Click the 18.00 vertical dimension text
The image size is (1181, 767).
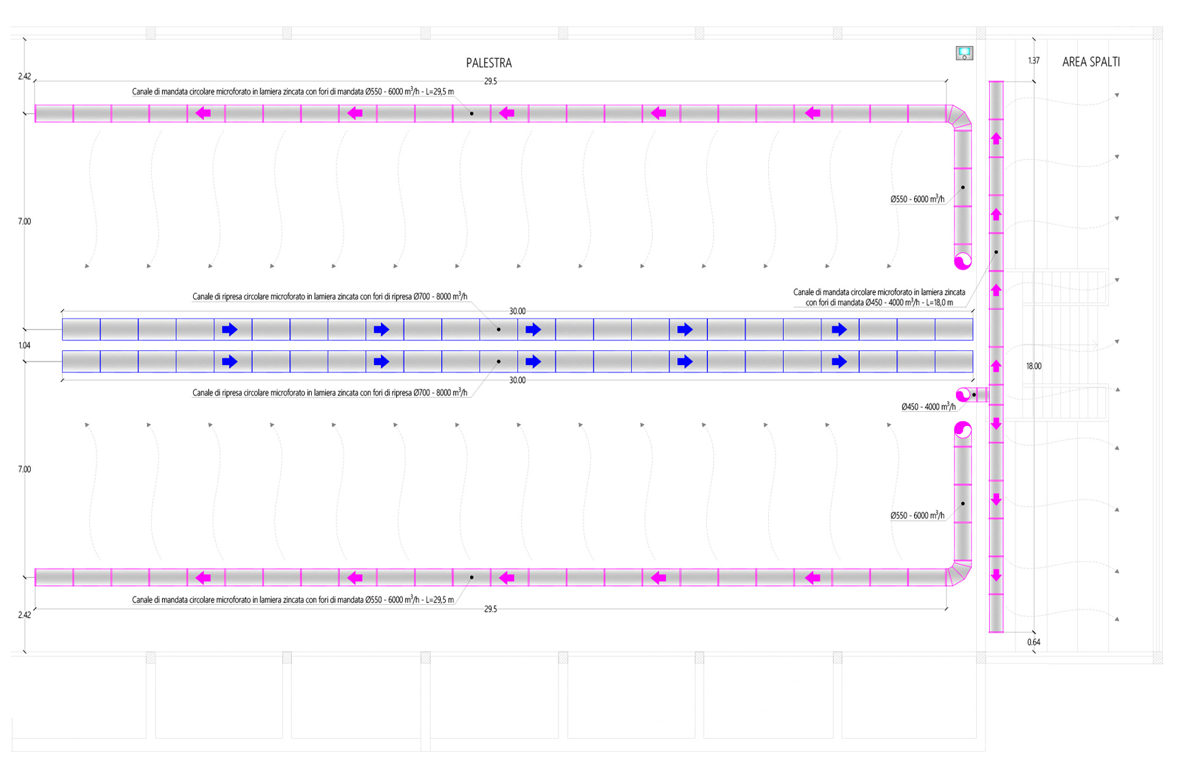click(x=1033, y=366)
